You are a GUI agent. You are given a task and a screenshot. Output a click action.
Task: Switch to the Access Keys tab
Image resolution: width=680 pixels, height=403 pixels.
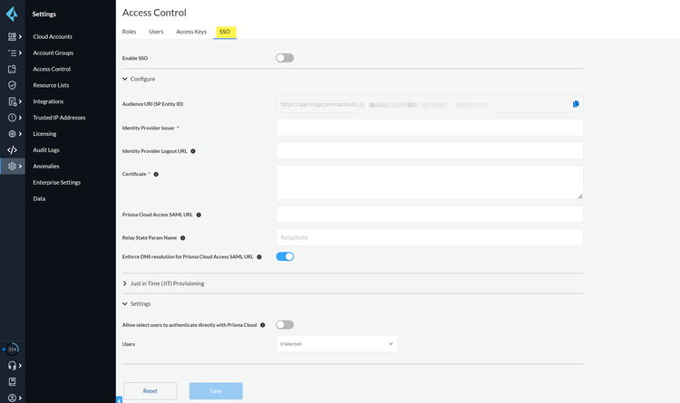pos(191,32)
